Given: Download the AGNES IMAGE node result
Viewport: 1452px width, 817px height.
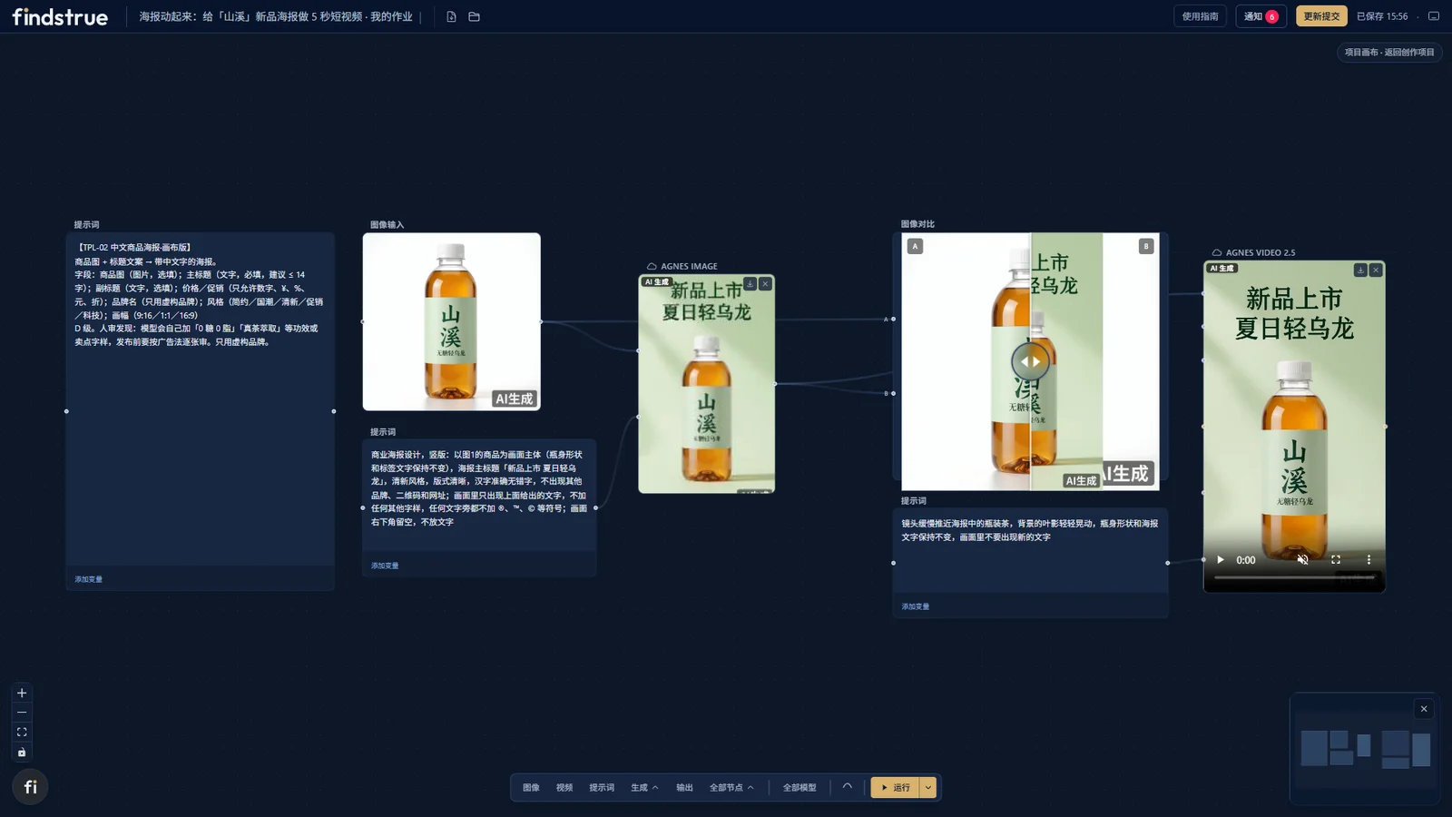Looking at the screenshot, I should 750,284.
